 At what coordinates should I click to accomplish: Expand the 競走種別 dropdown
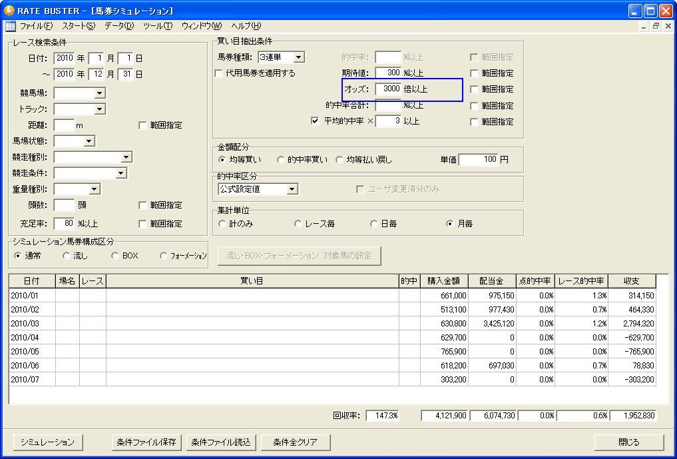pyautogui.click(x=126, y=157)
